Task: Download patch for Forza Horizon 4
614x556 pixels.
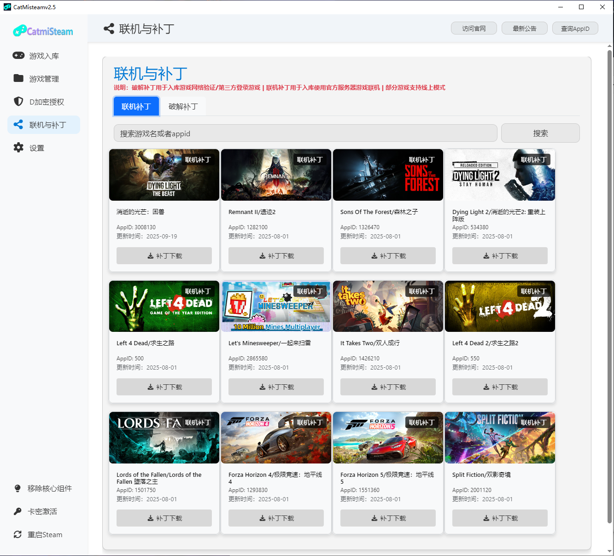Action: click(276, 518)
